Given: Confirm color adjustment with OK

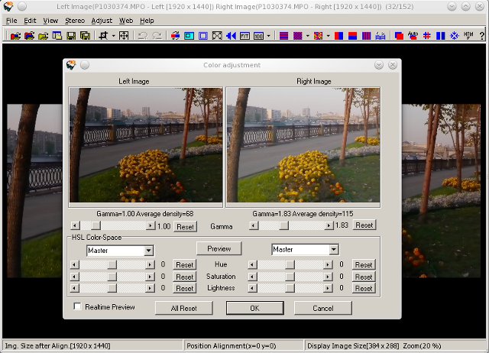Looking at the screenshot, I should [254, 308].
